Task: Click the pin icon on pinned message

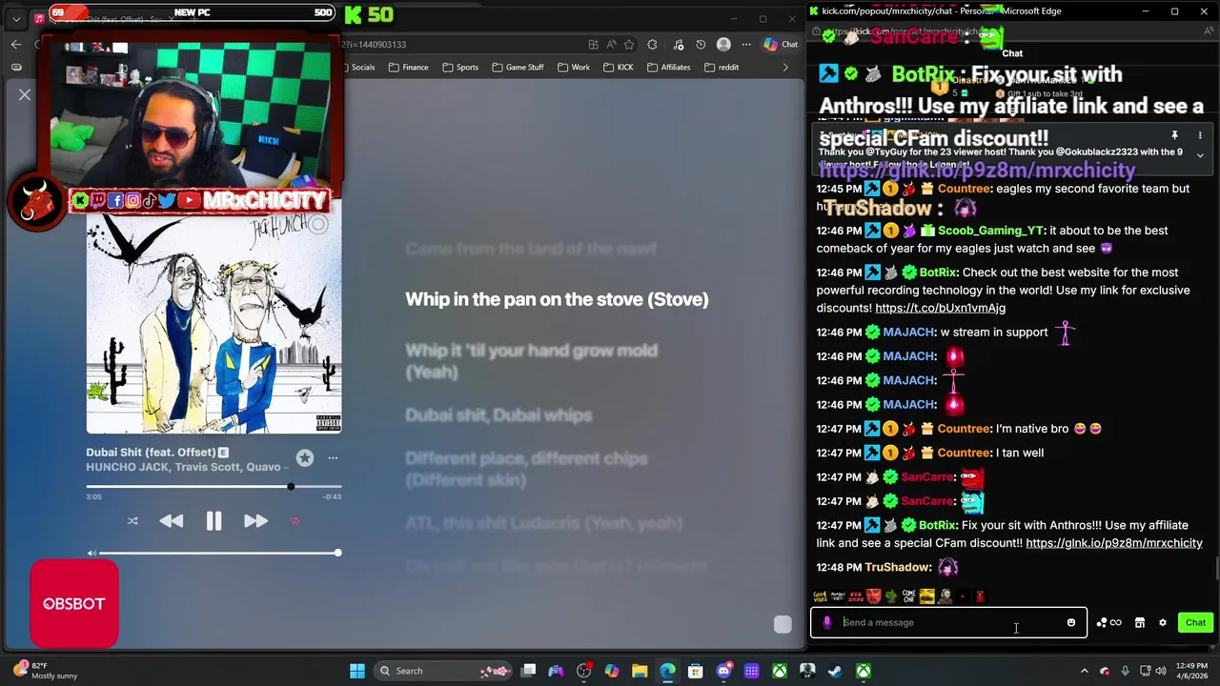Action: pyautogui.click(x=1174, y=136)
